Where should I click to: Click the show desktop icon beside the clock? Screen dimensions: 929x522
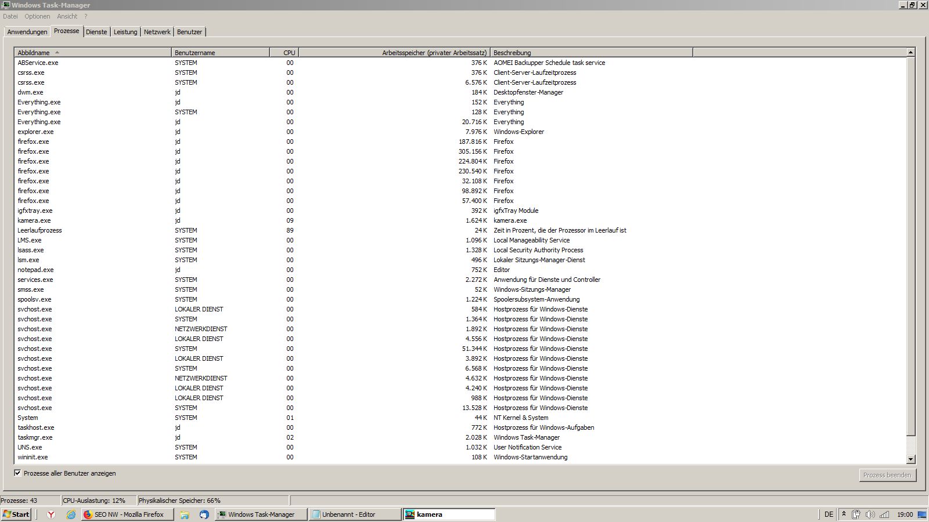(922, 514)
